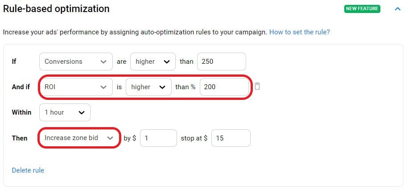This screenshot has width=408, height=190.
Task: Click the 'Delete rule' link
Action: 28,170
